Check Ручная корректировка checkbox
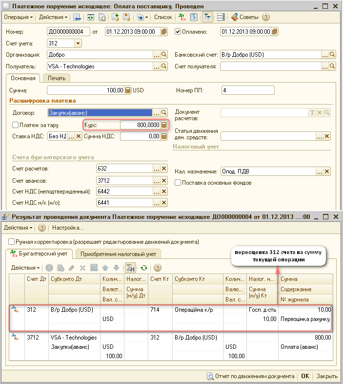This screenshot has width=343, height=384. (12, 242)
